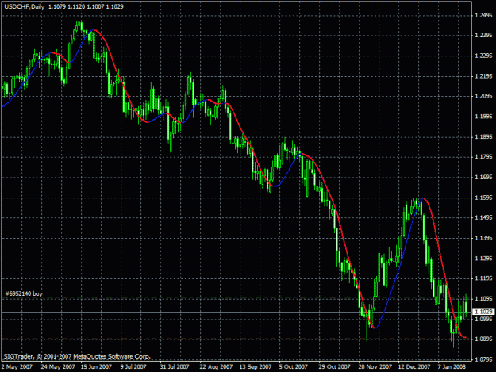496x372 pixels.
Task: Click the 1.1995 price scale label
Action: pyautogui.click(x=483, y=117)
